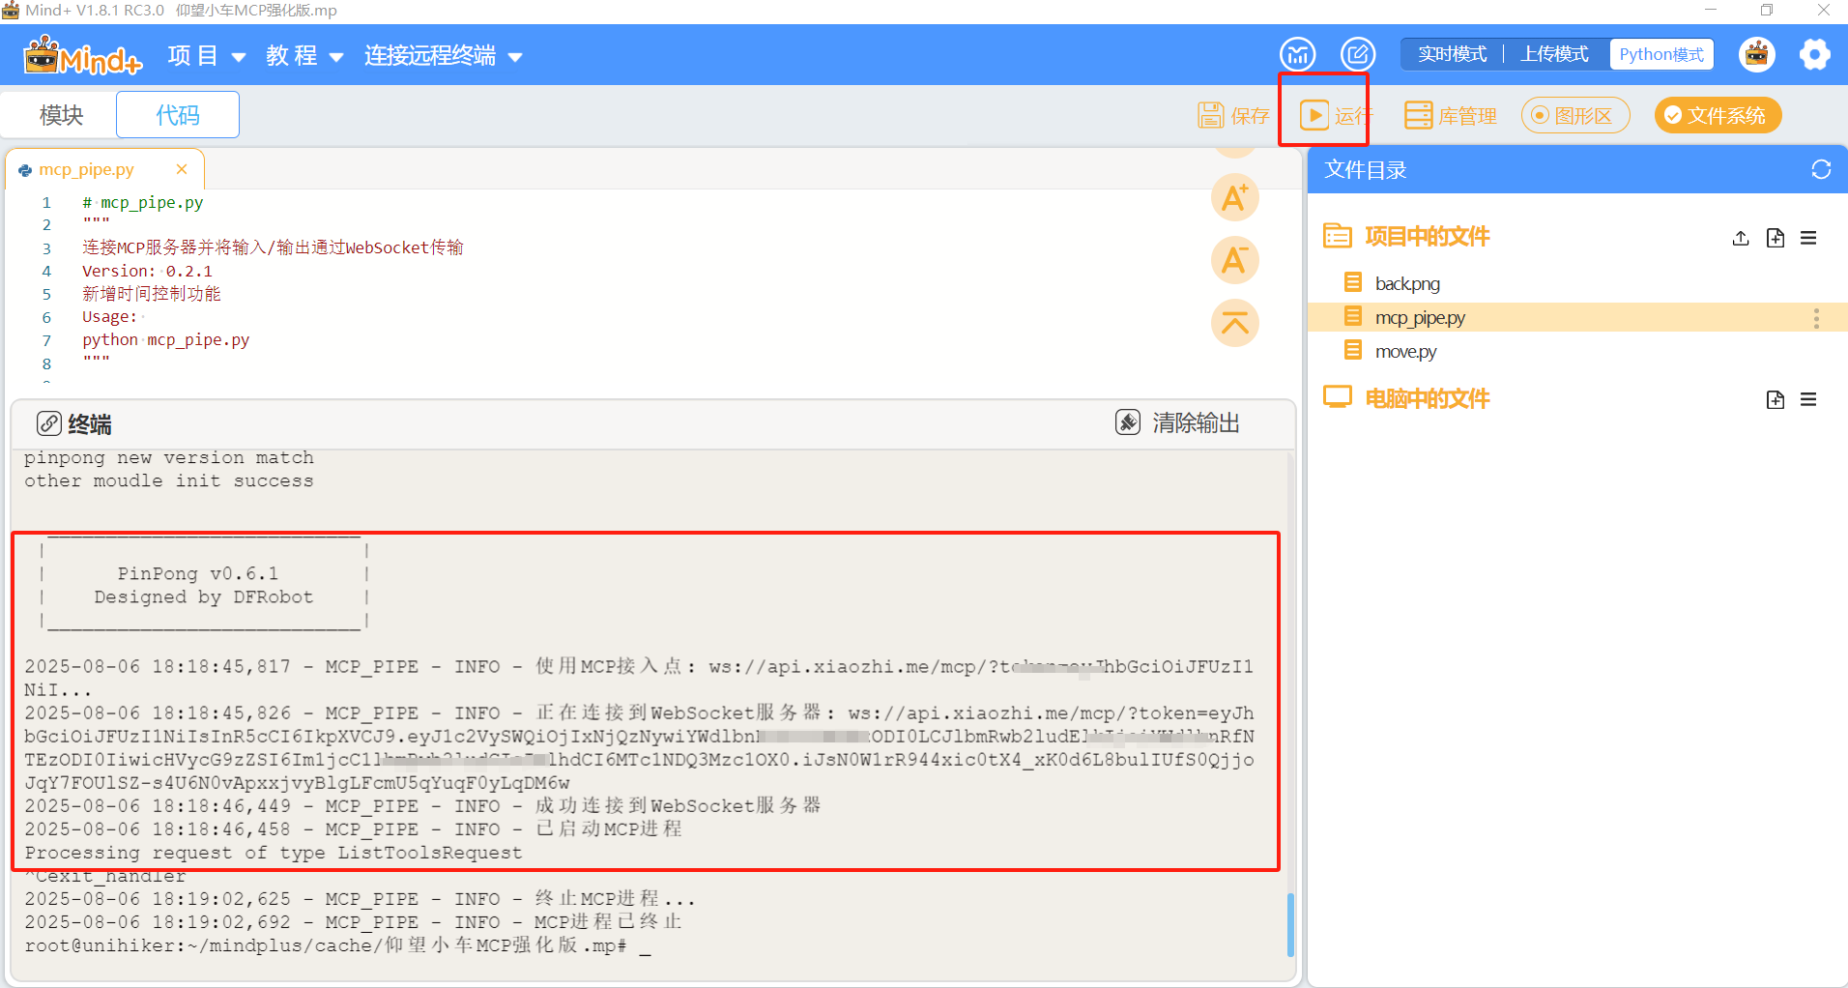The height and width of the screenshot is (988, 1848).
Task: Click code line 4 'Version: 0.2.1'
Action: pos(147,271)
